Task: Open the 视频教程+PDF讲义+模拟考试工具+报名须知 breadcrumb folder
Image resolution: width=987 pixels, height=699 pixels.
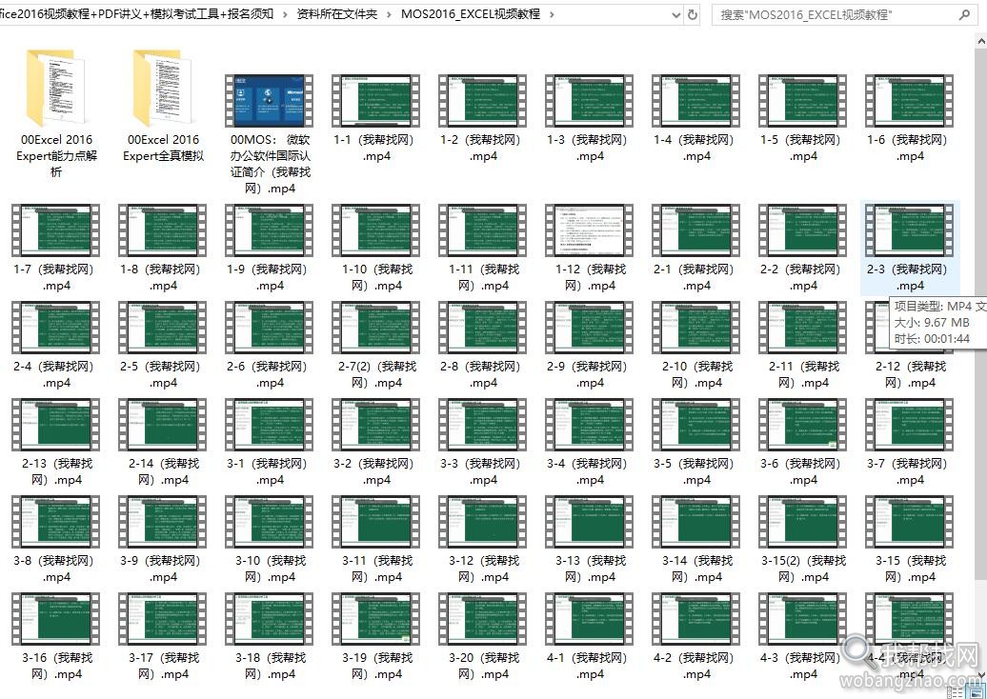Action: [x=136, y=14]
